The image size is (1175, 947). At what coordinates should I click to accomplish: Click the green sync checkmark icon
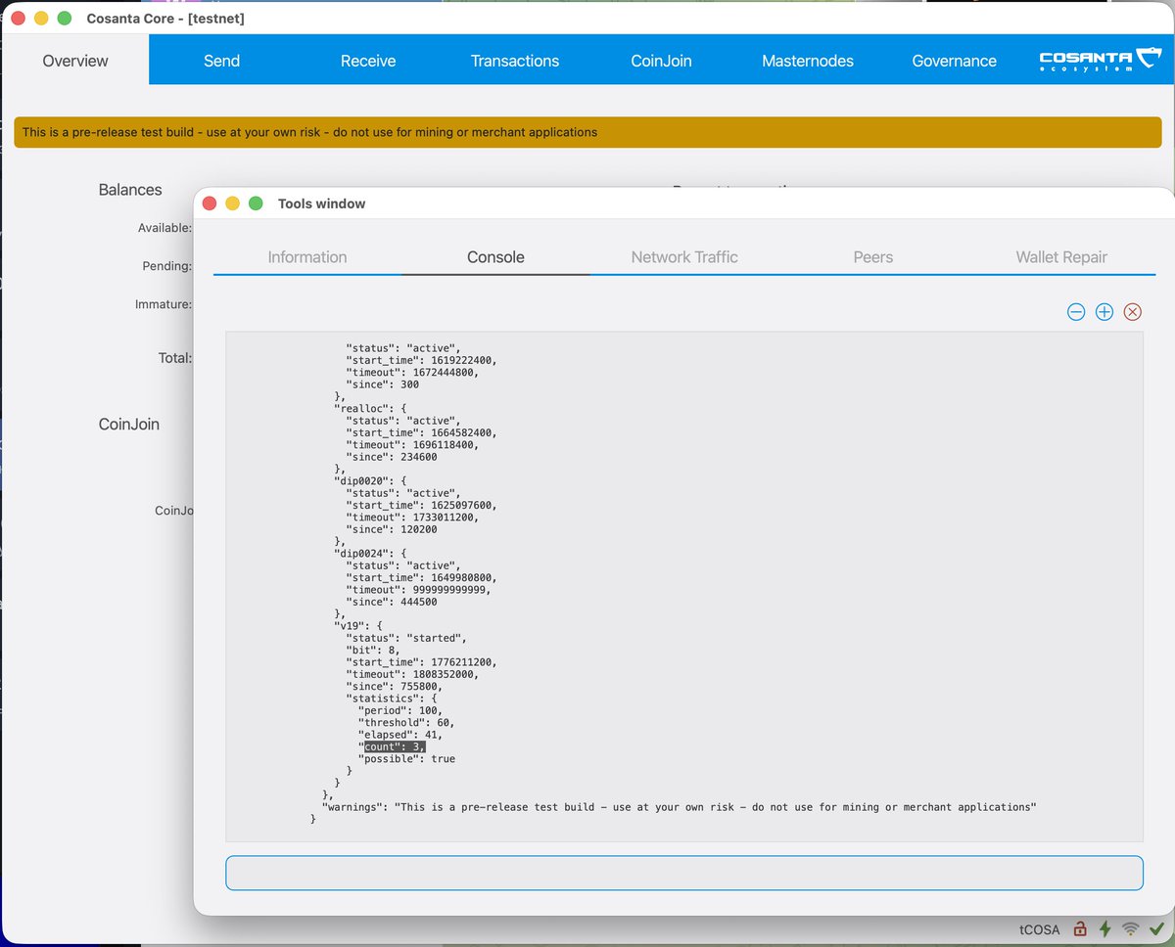click(x=1156, y=928)
